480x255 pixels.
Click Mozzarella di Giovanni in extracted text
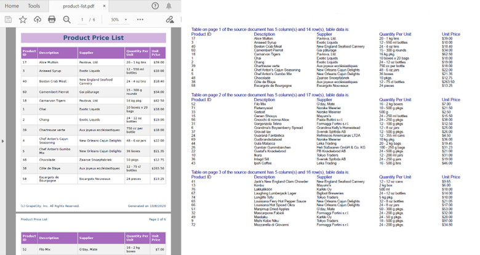tap(271, 225)
